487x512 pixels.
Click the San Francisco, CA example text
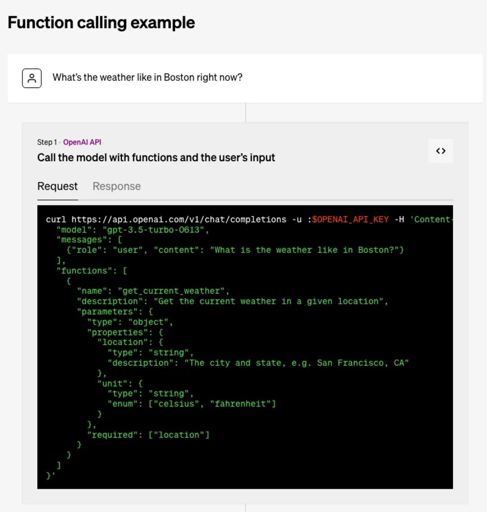tap(361, 363)
